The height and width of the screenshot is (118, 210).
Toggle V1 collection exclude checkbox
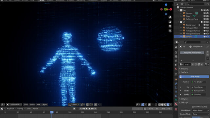(x=202, y=22)
